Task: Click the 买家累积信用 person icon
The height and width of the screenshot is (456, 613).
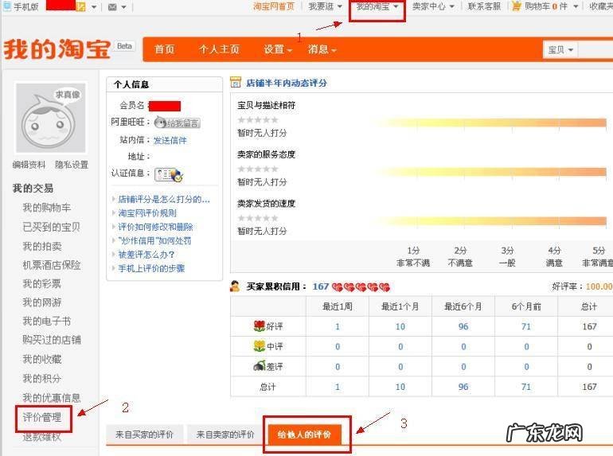Action: (235, 286)
